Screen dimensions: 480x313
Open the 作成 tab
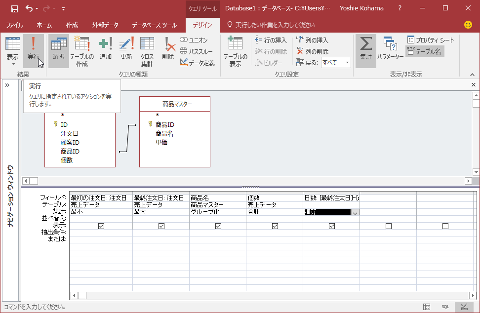tap(72, 25)
